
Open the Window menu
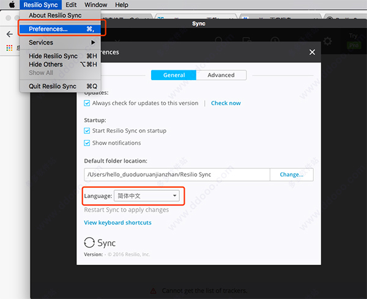coord(96,5)
